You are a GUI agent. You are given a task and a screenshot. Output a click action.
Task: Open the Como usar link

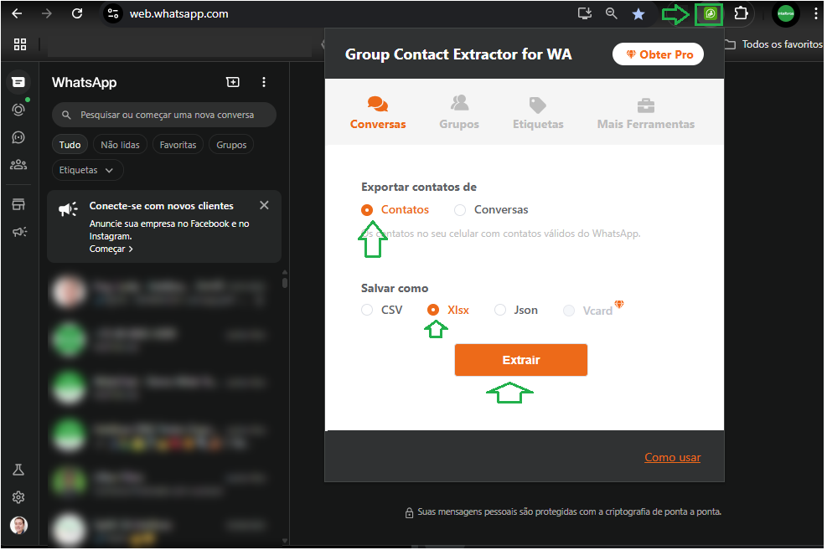673,457
